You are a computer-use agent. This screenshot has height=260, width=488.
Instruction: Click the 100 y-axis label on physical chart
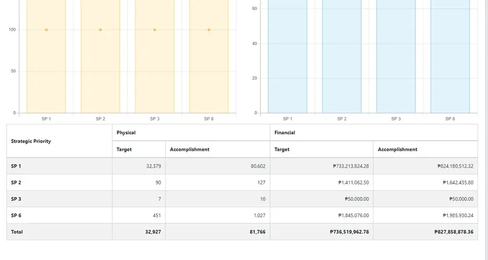[12, 30]
